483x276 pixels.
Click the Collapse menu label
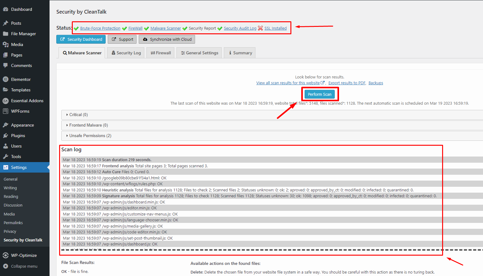coord(24,266)
